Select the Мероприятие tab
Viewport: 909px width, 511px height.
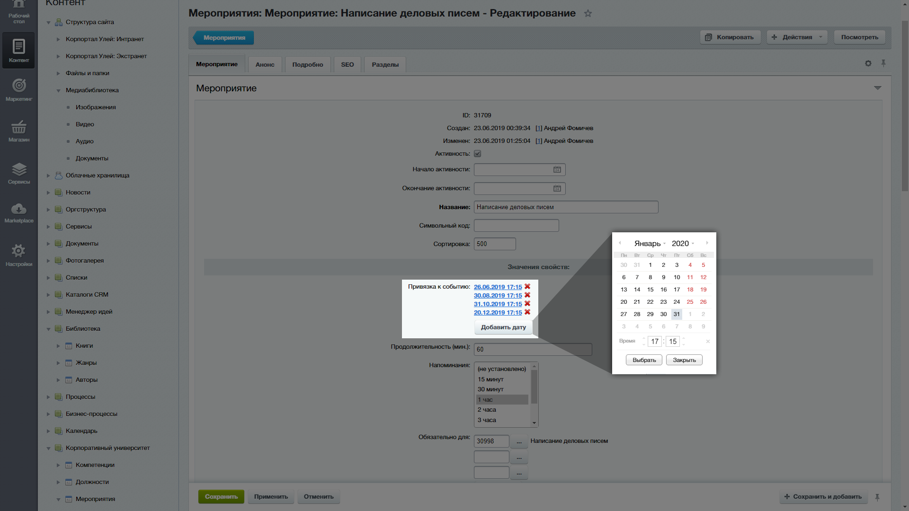217,64
